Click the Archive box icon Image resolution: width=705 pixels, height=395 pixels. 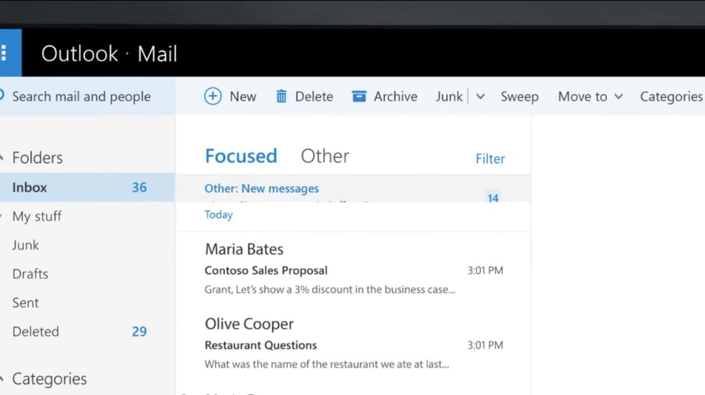358,96
